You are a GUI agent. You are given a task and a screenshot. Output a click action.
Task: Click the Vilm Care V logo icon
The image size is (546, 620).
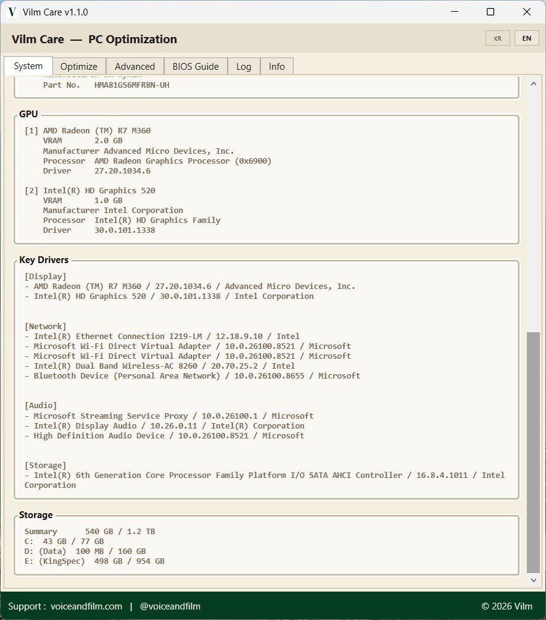pyautogui.click(x=12, y=12)
